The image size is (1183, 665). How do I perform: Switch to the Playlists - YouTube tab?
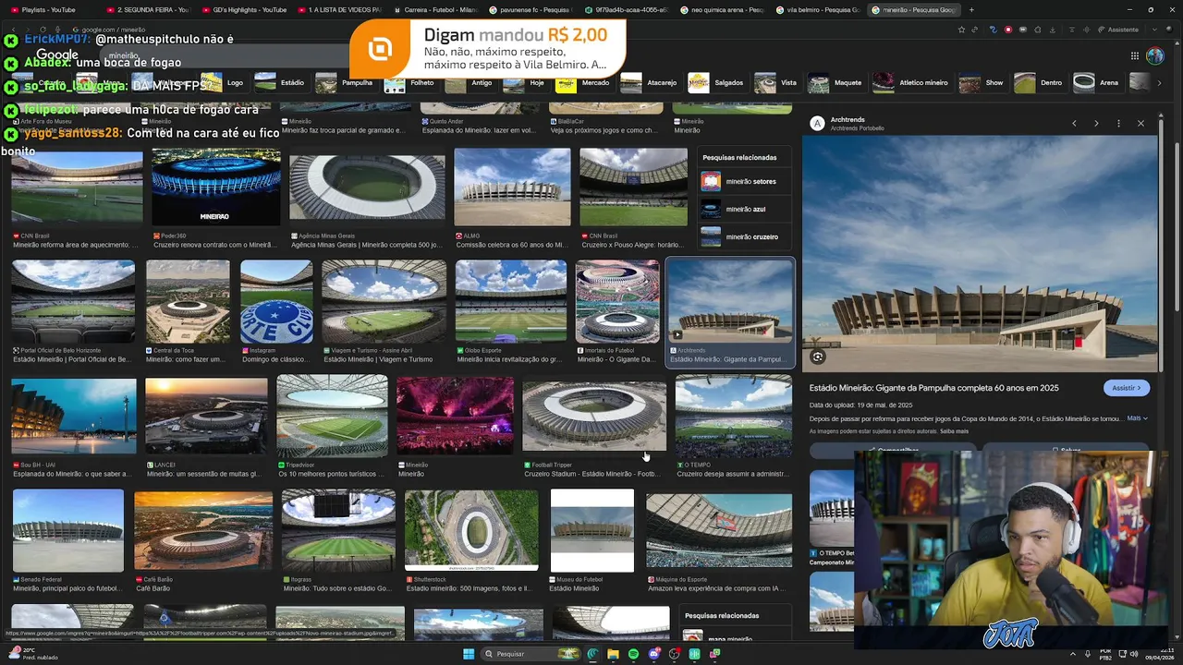pyautogui.click(x=46, y=9)
